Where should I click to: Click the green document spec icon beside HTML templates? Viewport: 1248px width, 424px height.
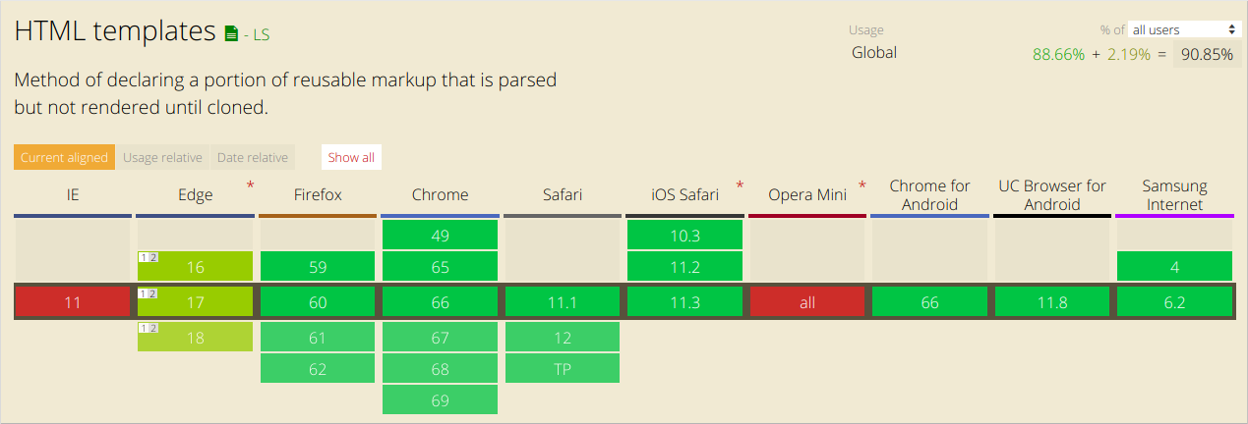tap(232, 34)
